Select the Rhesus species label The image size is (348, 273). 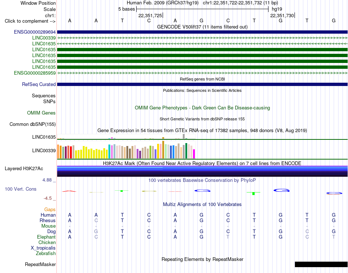pyautogui.click(x=48, y=220)
